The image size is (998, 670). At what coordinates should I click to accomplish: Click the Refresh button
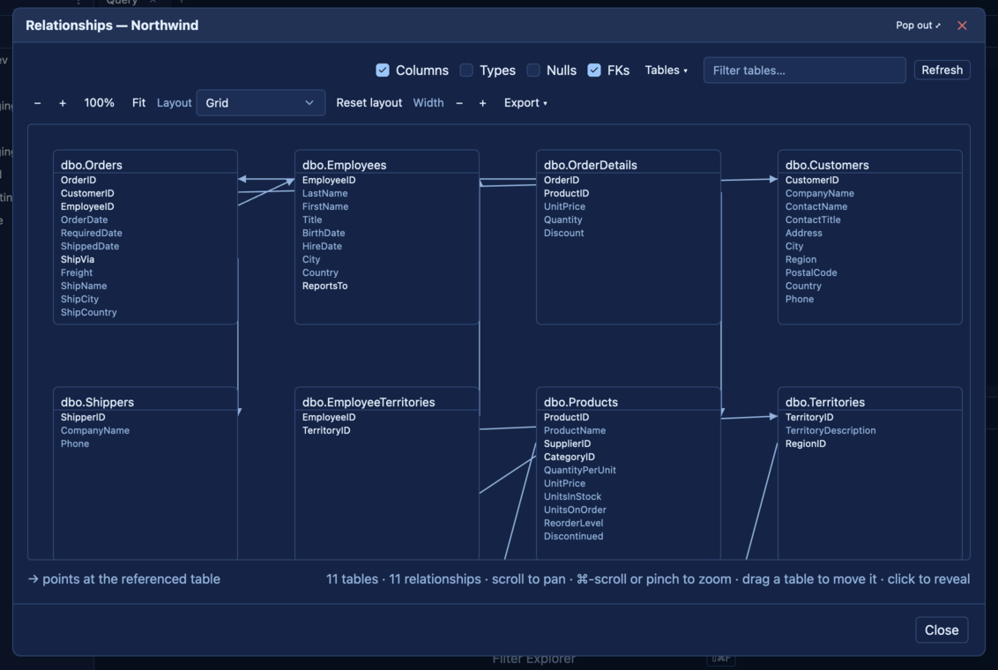coord(942,70)
